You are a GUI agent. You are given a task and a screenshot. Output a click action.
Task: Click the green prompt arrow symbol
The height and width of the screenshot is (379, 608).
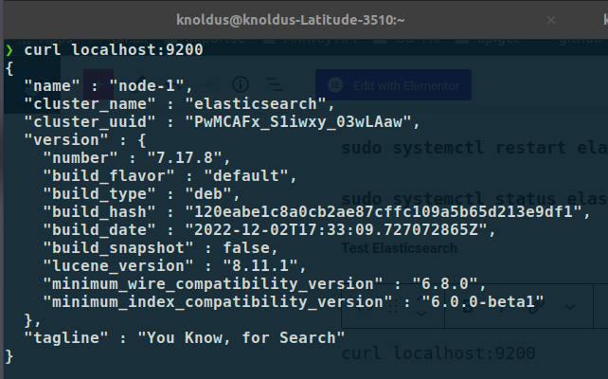click(x=9, y=50)
